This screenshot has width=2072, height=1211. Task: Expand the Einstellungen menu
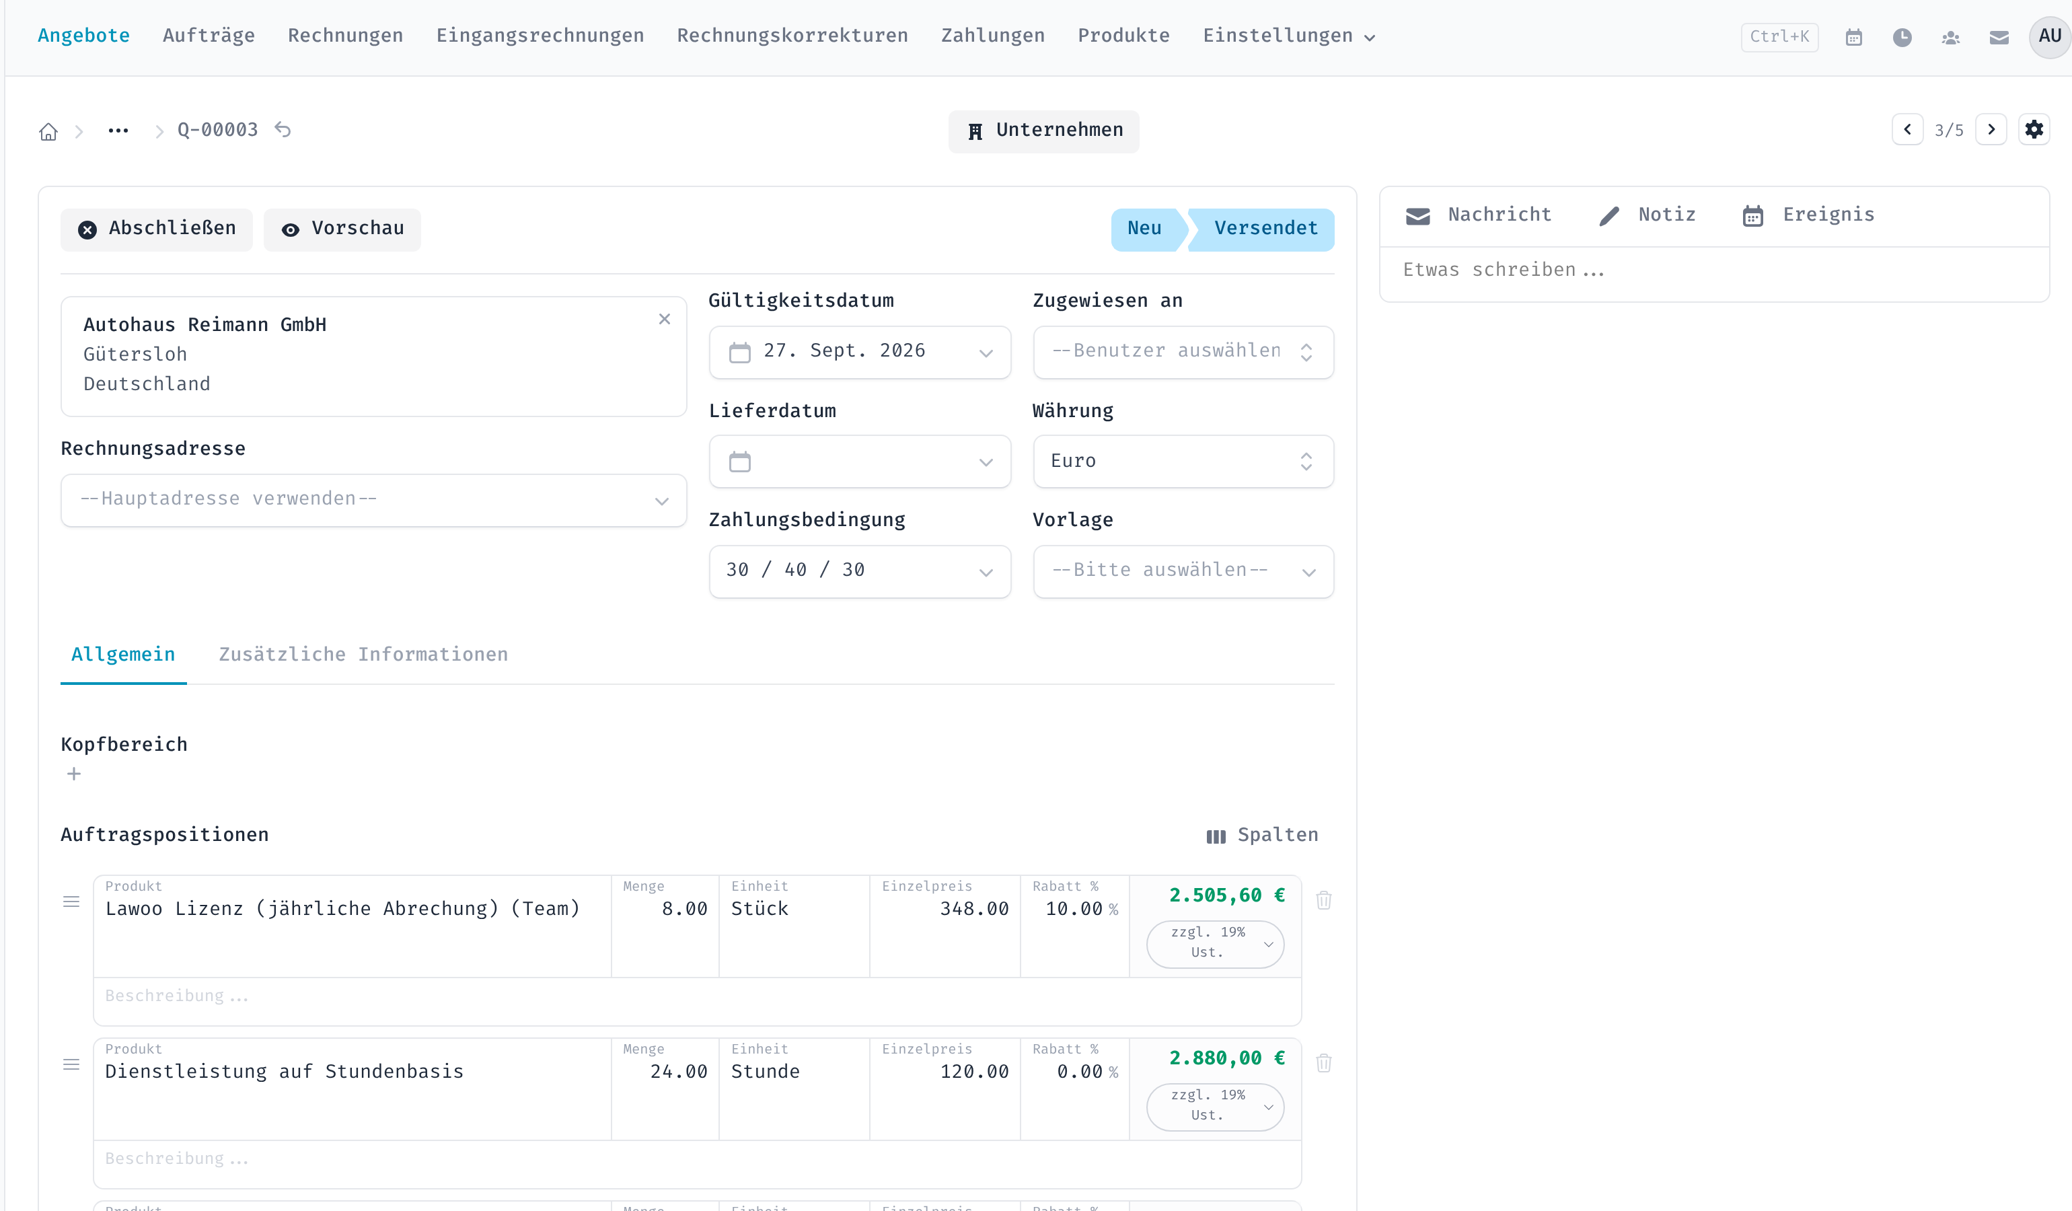click(x=1288, y=36)
